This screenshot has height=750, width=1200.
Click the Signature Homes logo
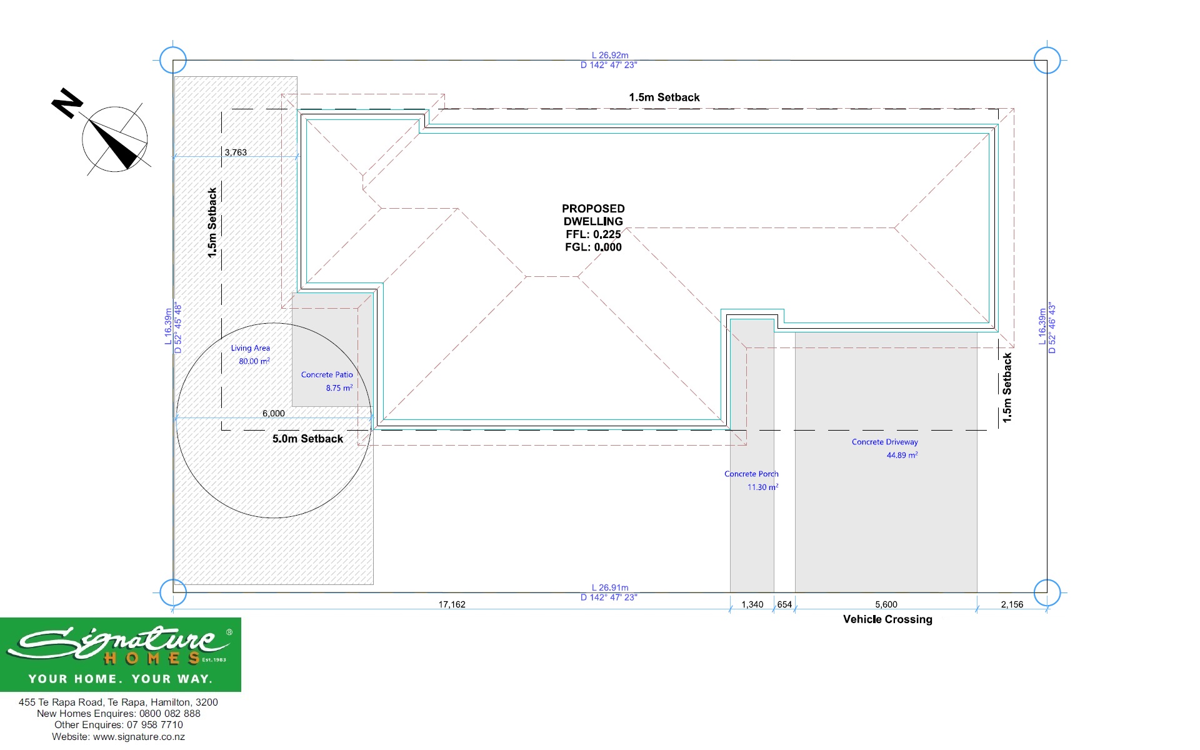[x=120, y=654]
